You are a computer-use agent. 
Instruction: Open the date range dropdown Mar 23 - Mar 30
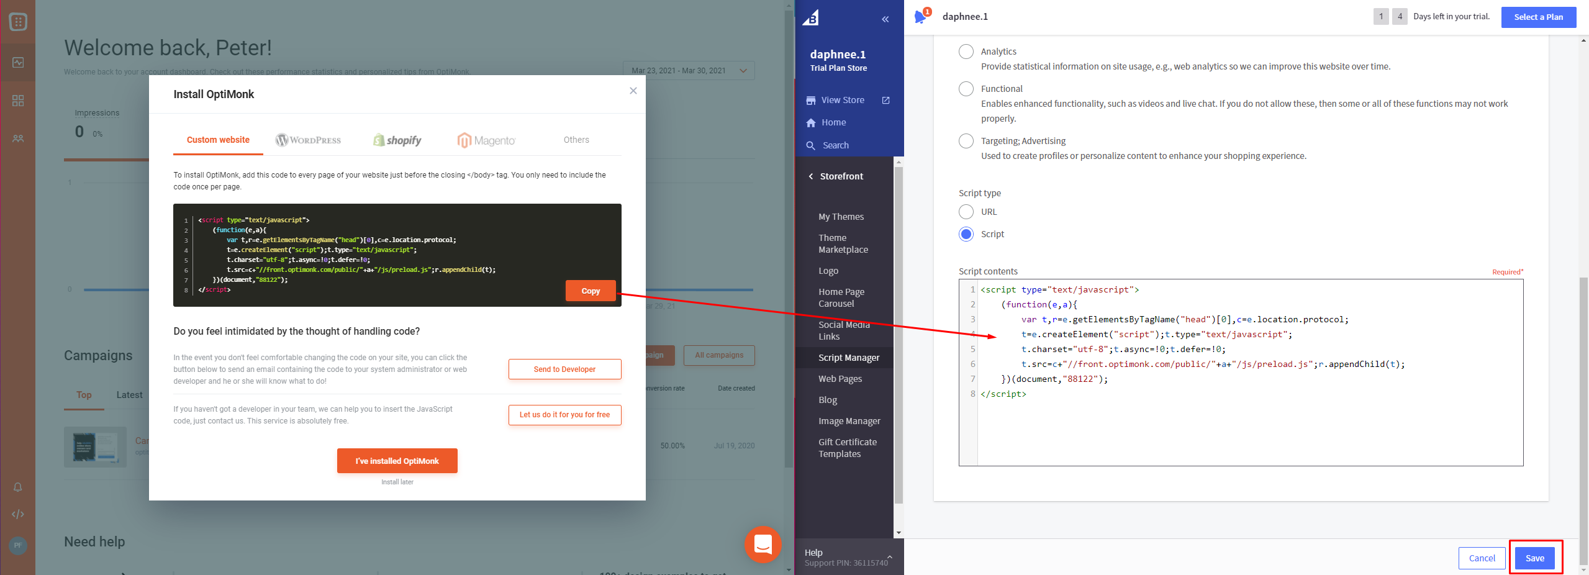689,71
